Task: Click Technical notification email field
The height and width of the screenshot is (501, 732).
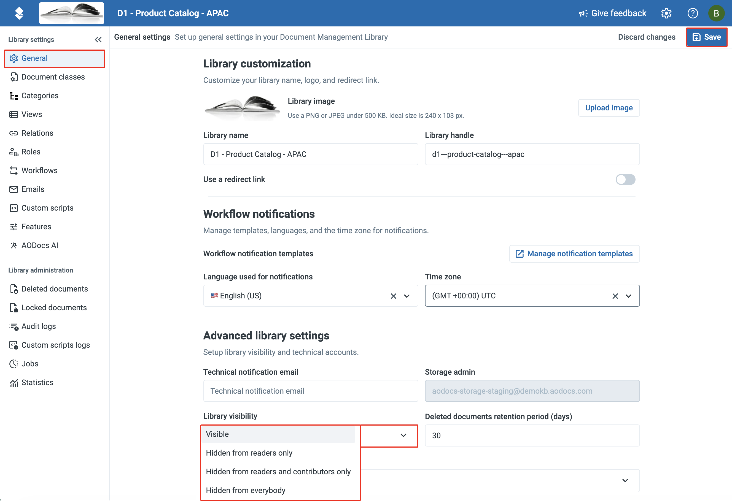Action: pos(311,391)
